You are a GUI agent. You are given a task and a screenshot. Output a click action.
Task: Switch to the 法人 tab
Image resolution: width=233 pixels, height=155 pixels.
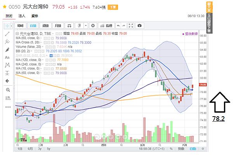click(22, 16)
